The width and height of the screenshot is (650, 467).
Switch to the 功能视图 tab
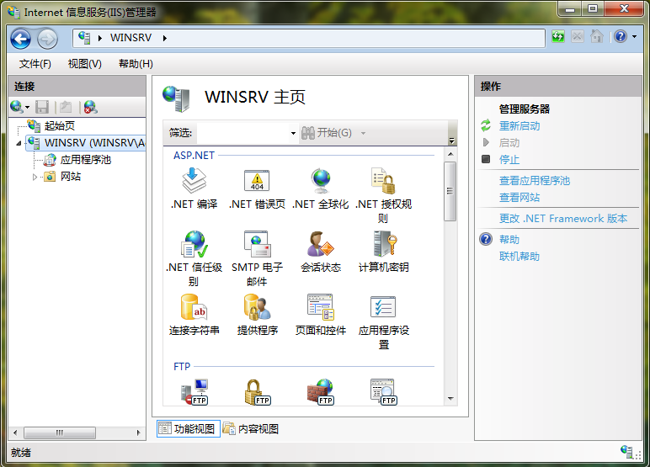pos(189,428)
